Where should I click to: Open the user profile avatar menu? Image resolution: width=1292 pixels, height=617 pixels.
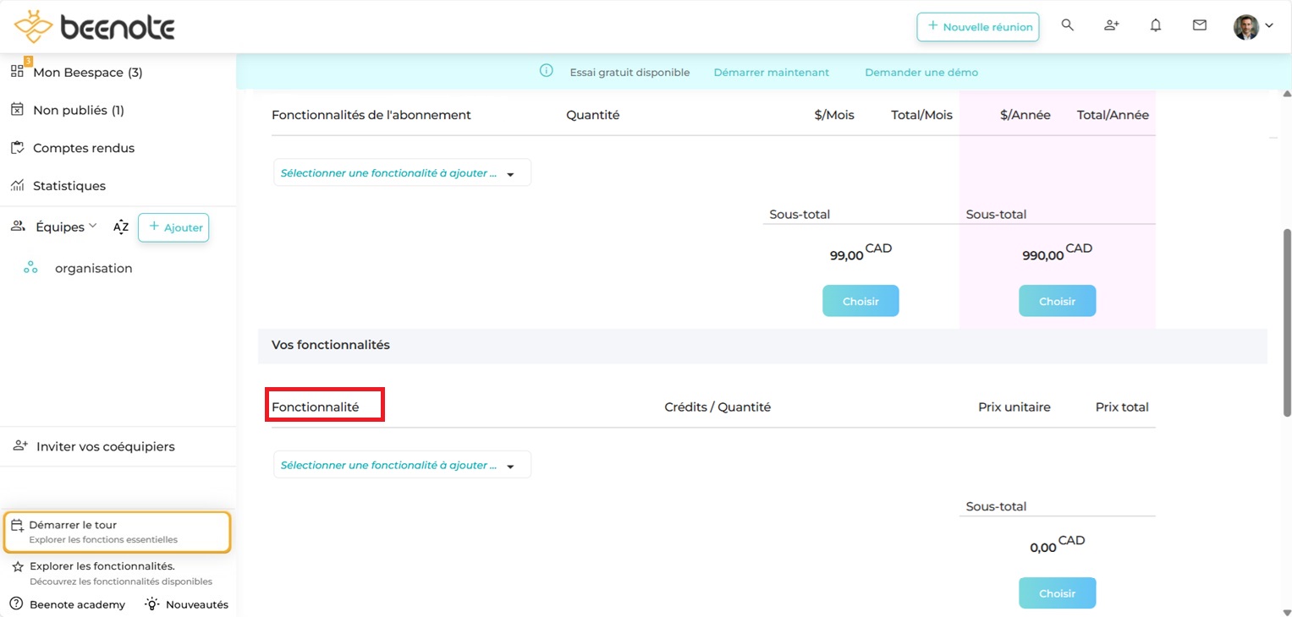1252,26
